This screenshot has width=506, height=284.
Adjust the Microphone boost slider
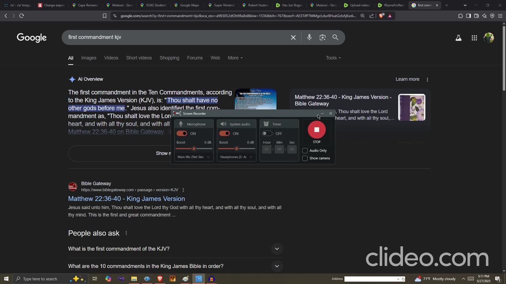click(194, 149)
